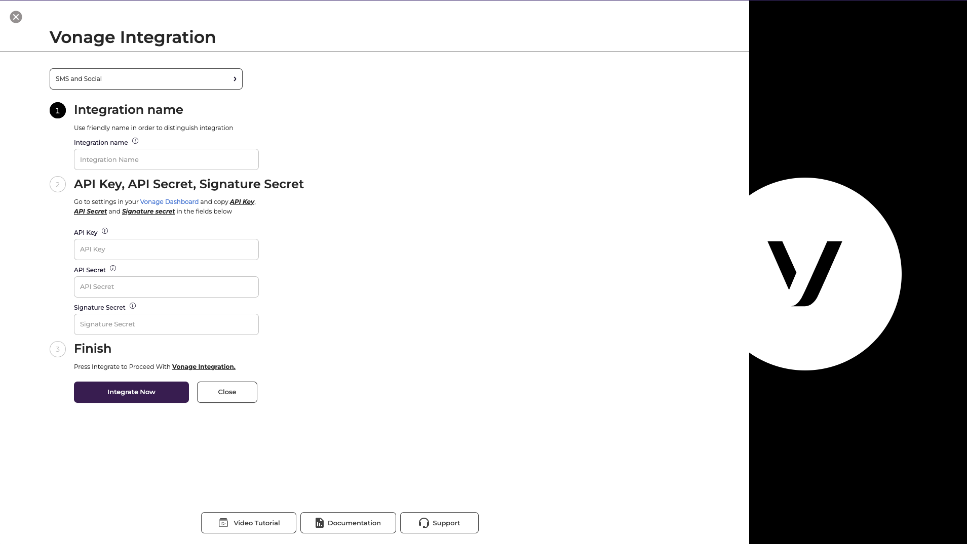This screenshot has height=544, width=967.
Task: Open the Video Tutorial button
Action: [x=249, y=523]
